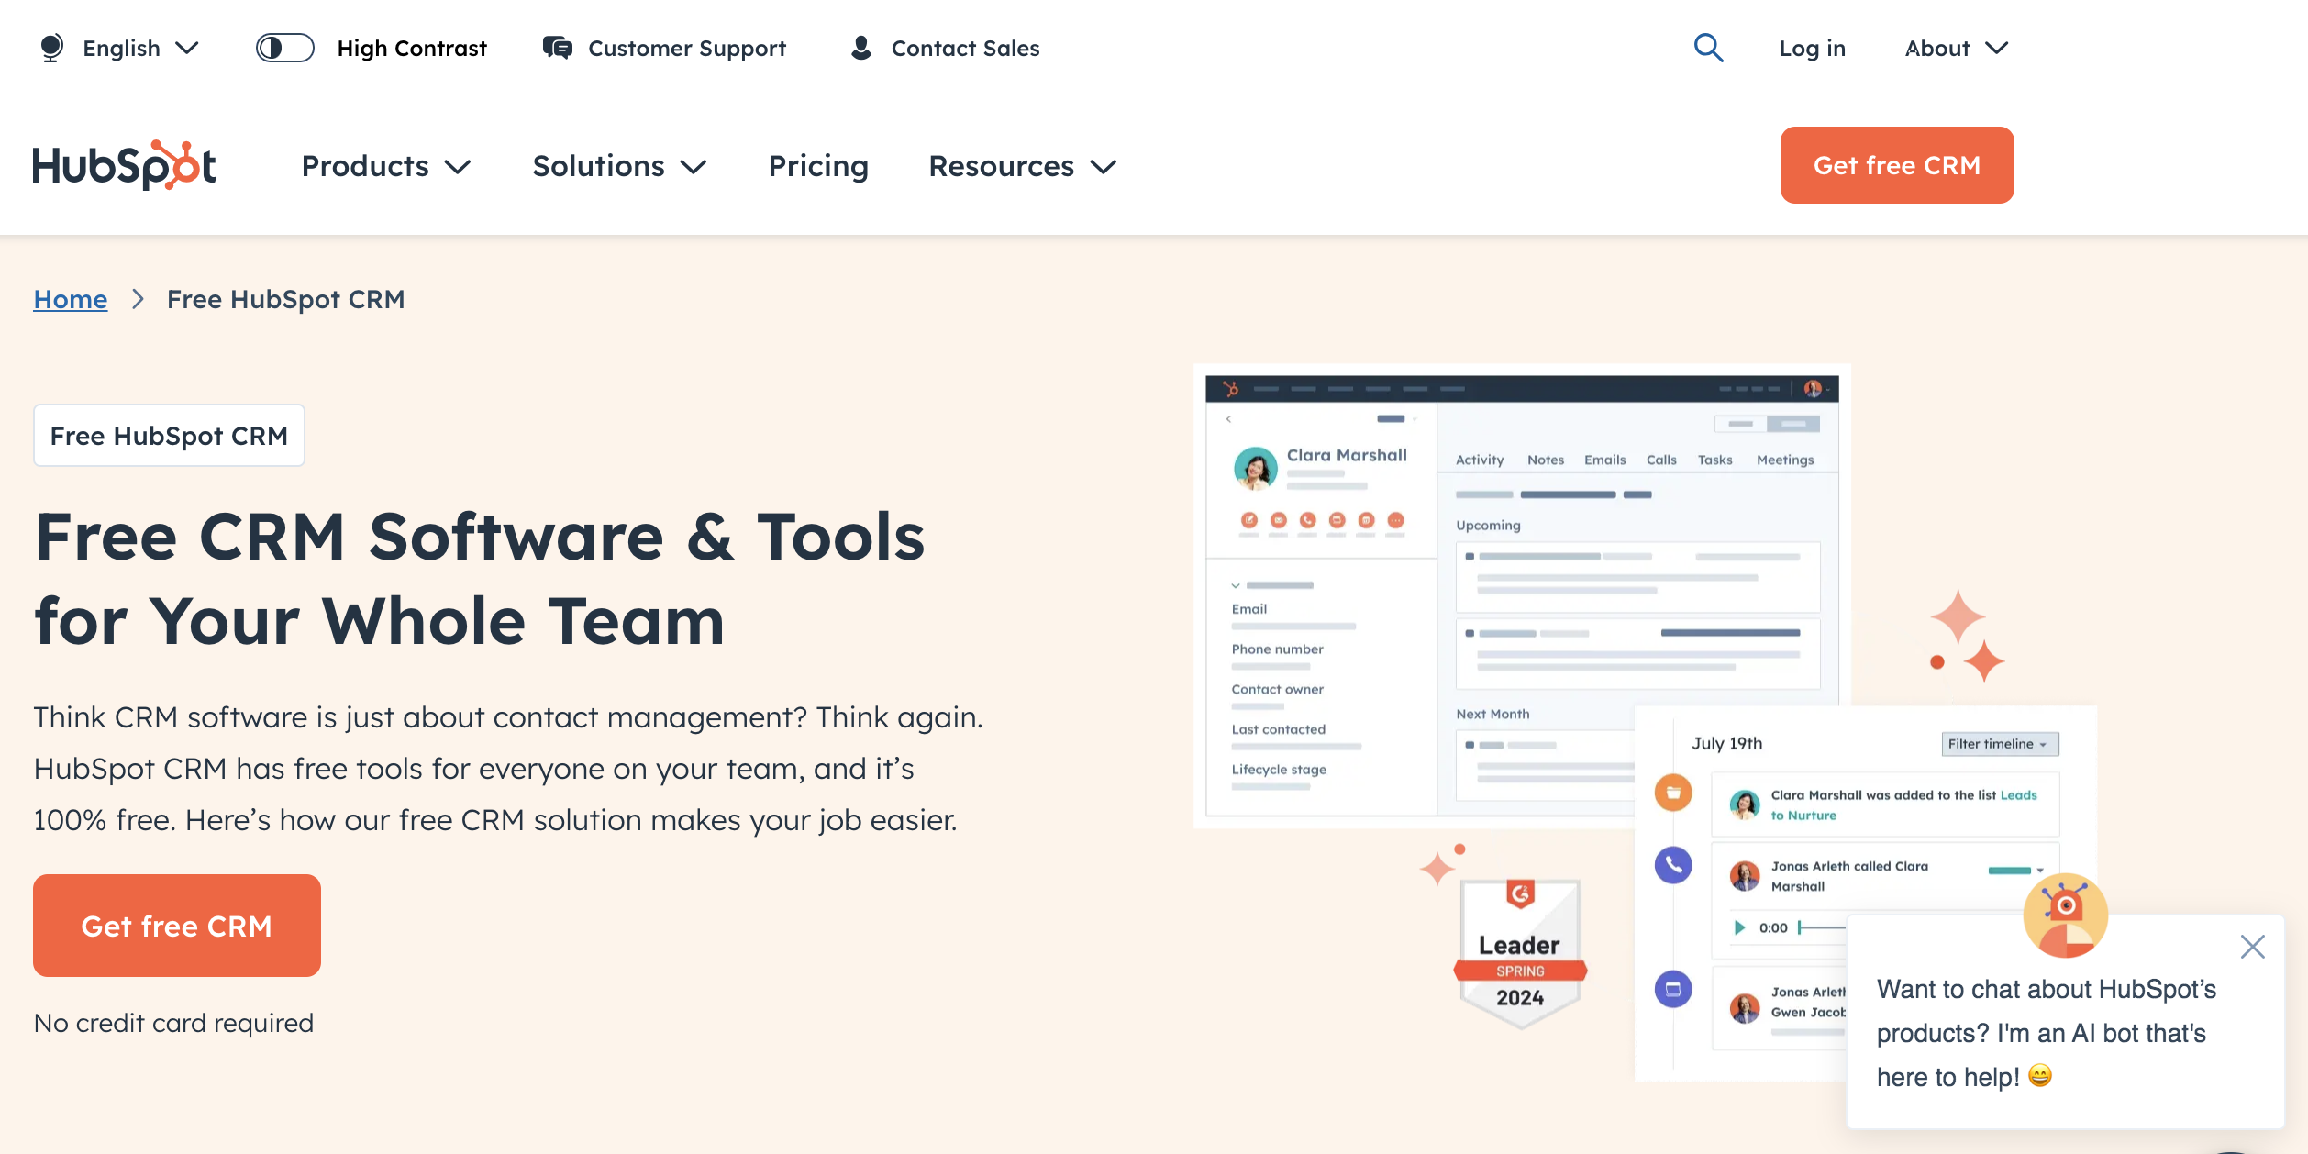The height and width of the screenshot is (1154, 2308).
Task: Open the Filter timeline dropdown
Action: tap(2000, 744)
